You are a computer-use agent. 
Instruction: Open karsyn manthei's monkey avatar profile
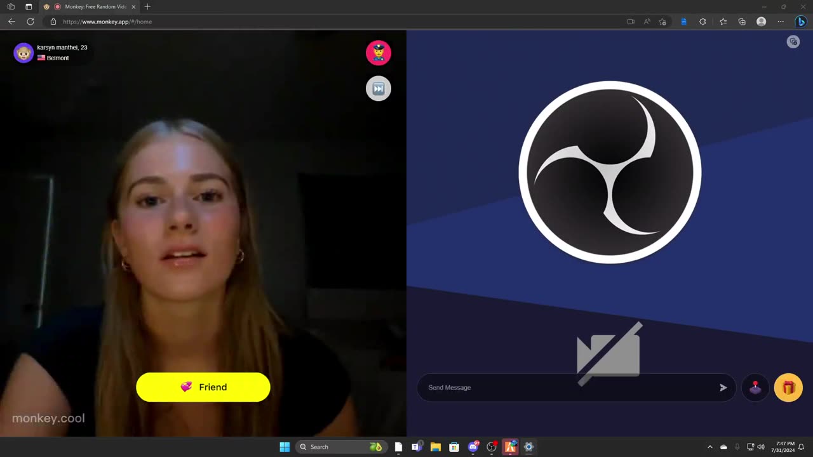click(24, 53)
